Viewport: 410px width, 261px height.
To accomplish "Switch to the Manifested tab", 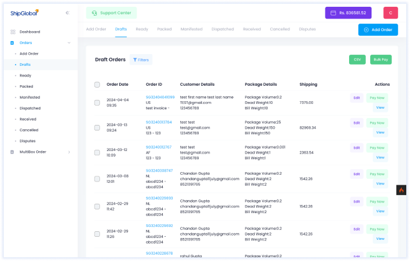I will click(x=191, y=29).
